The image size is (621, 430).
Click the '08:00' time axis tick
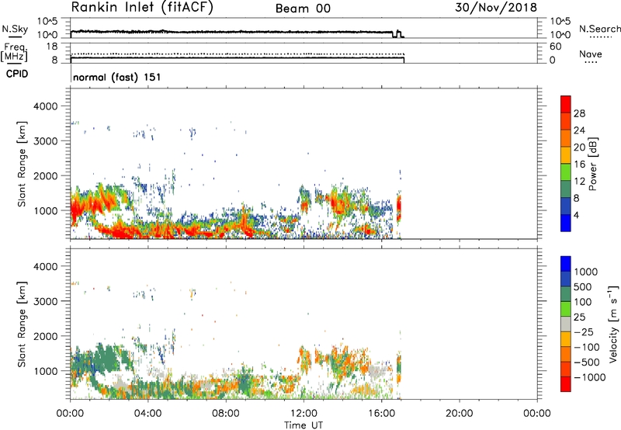pos(226,414)
